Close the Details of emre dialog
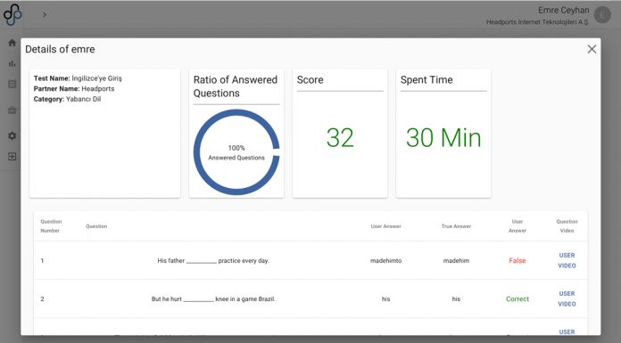The width and height of the screenshot is (621, 343). click(x=592, y=49)
